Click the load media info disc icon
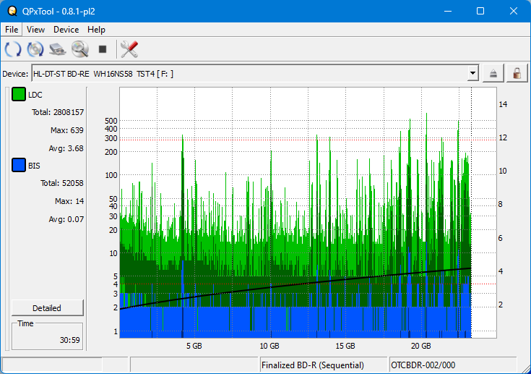The image size is (531, 374). tap(35, 49)
